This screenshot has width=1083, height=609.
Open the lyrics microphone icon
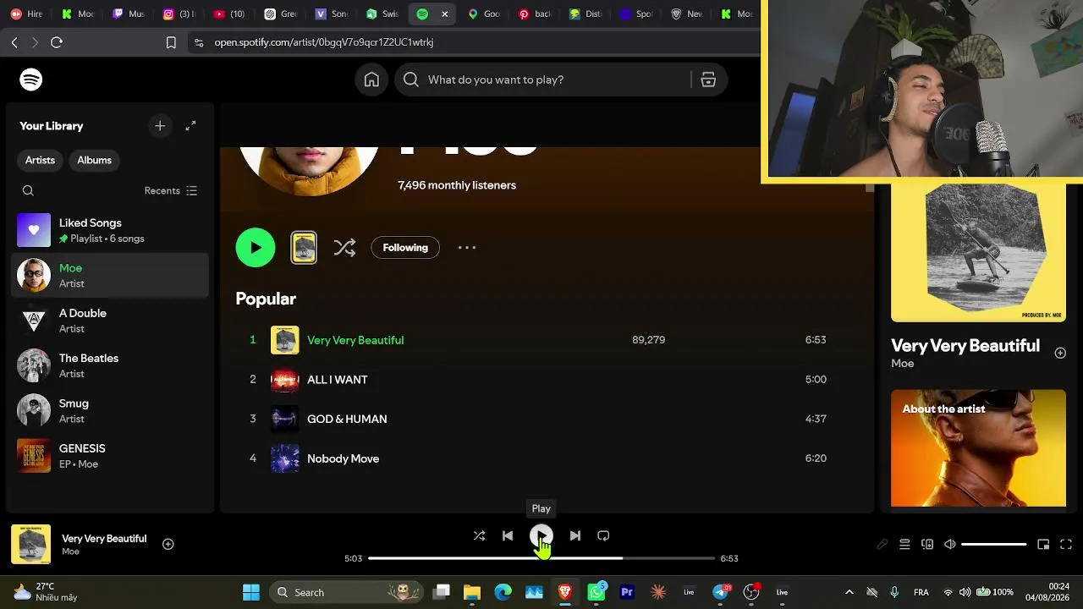point(882,545)
